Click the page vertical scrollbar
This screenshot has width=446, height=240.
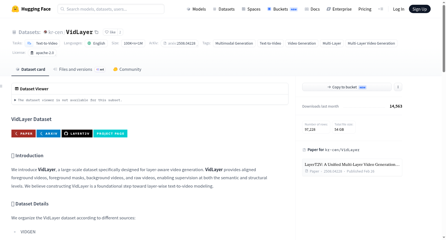click(x=444, y=38)
